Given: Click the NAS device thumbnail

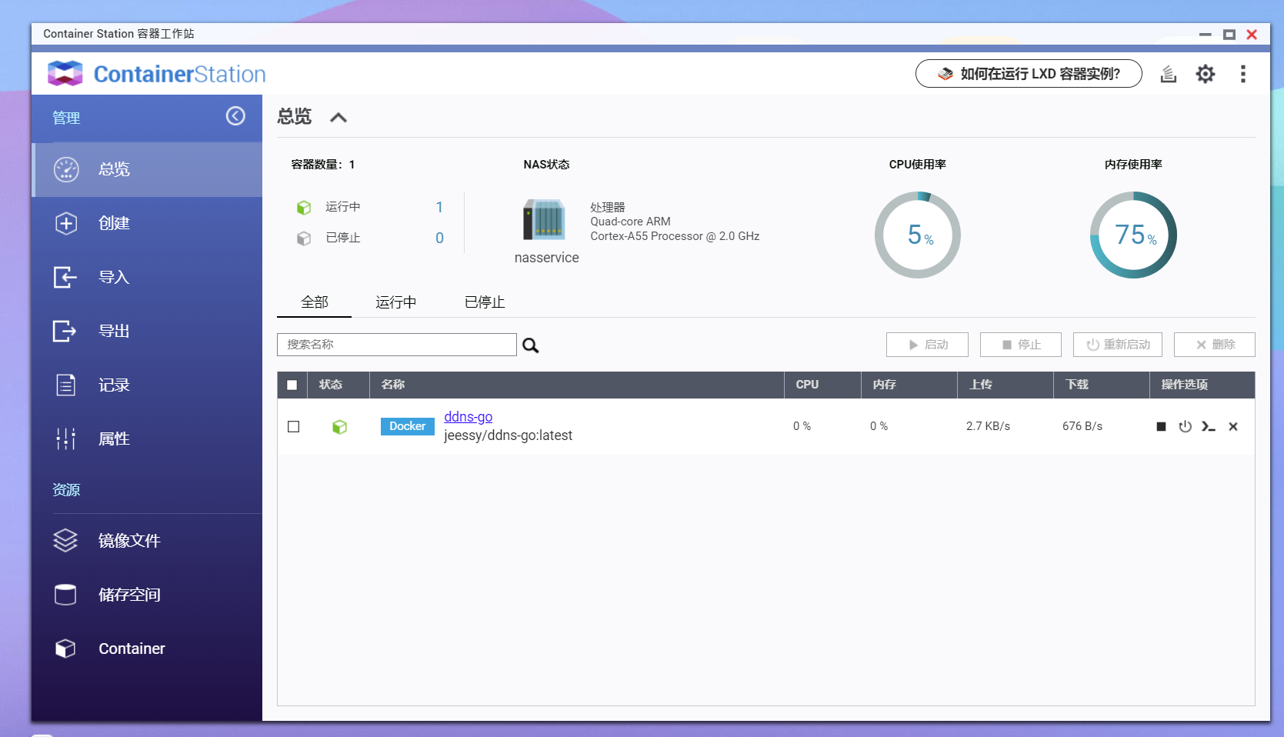Looking at the screenshot, I should [545, 219].
